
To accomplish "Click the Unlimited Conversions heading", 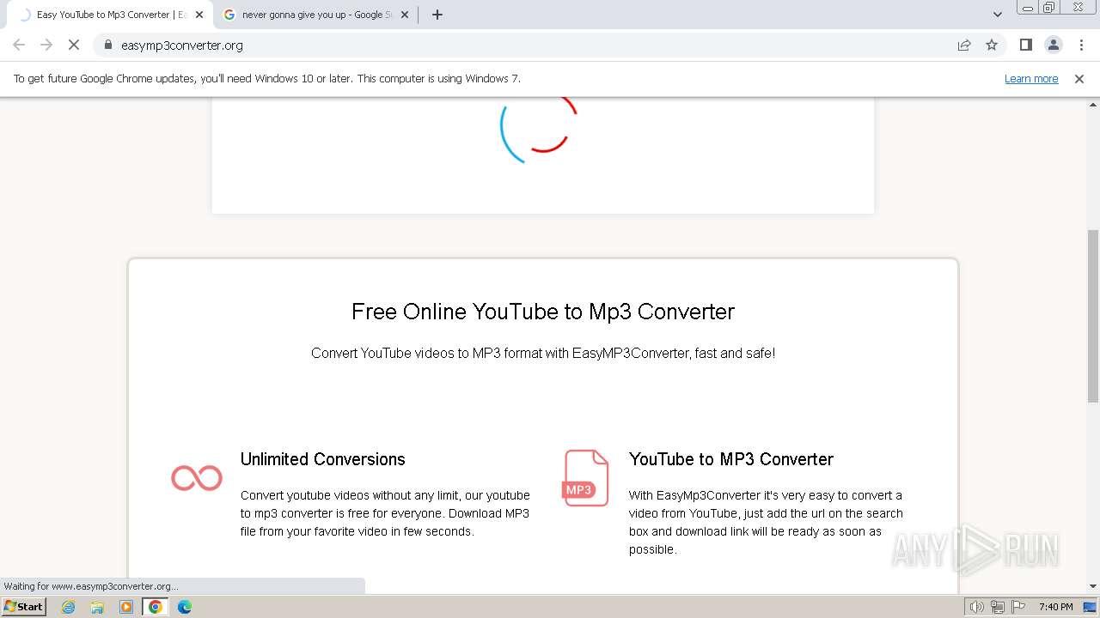I will pos(323,459).
